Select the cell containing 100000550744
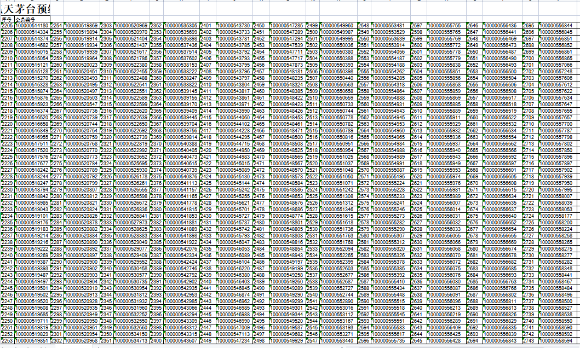The image size is (580, 348). pos(338,111)
